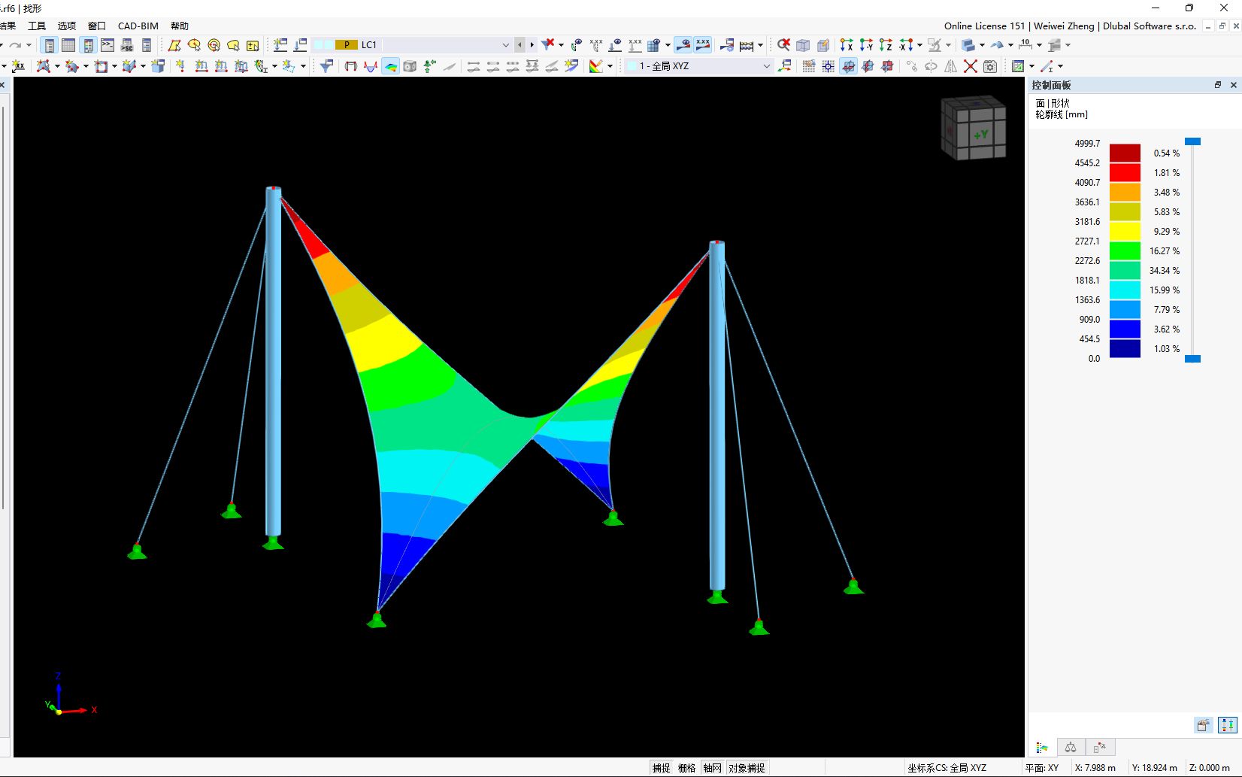Click the green 16.27 % color swatch
Viewport: 1242px width, 777px height.
[x=1125, y=250]
